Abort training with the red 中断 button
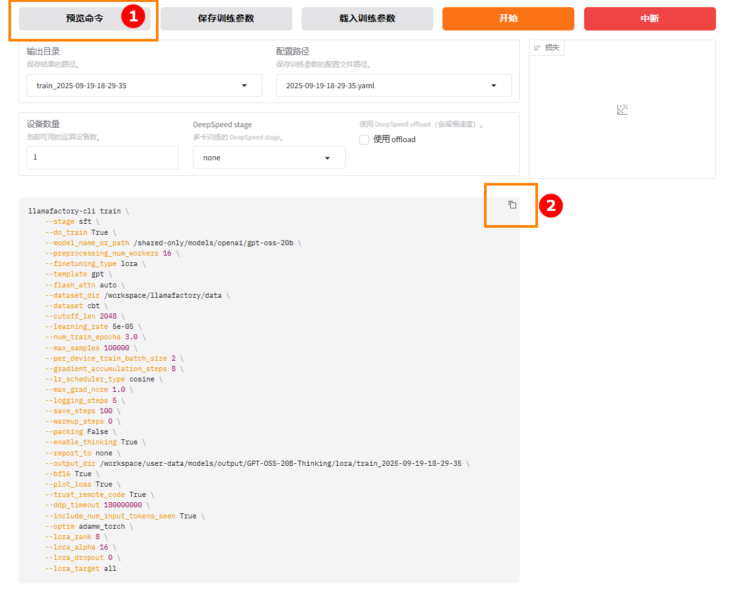The width and height of the screenshot is (729, 593). 650,19
